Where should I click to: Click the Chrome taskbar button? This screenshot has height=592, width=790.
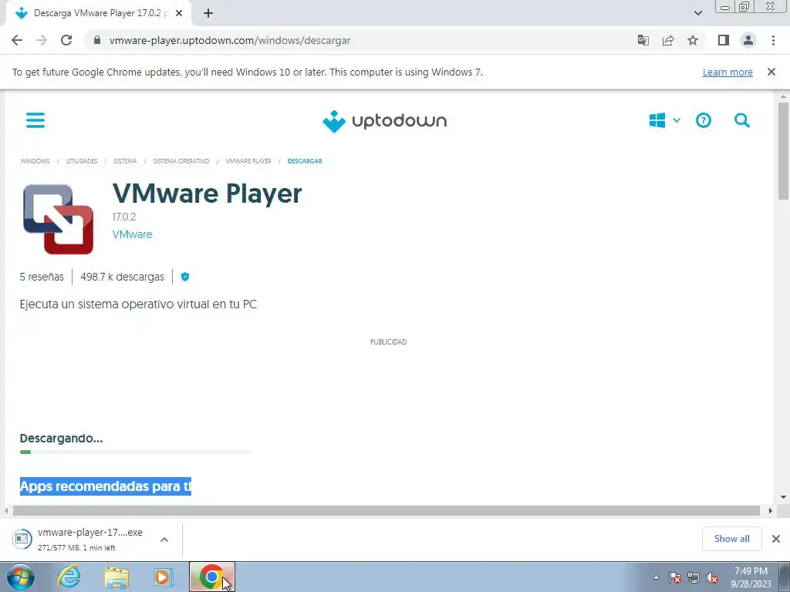212,577
